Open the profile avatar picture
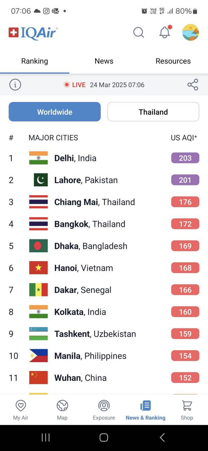Image resolution: width=208 pixels, height=451 pixels. [x=190, y=32]
